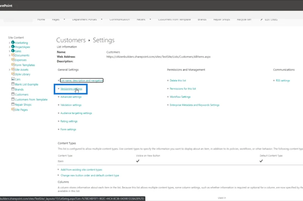Open the Pages navigation dropdown arrow

click(x=64, y=19)
